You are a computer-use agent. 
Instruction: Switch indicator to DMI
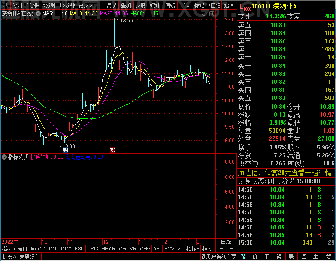(x=53, y=249)
